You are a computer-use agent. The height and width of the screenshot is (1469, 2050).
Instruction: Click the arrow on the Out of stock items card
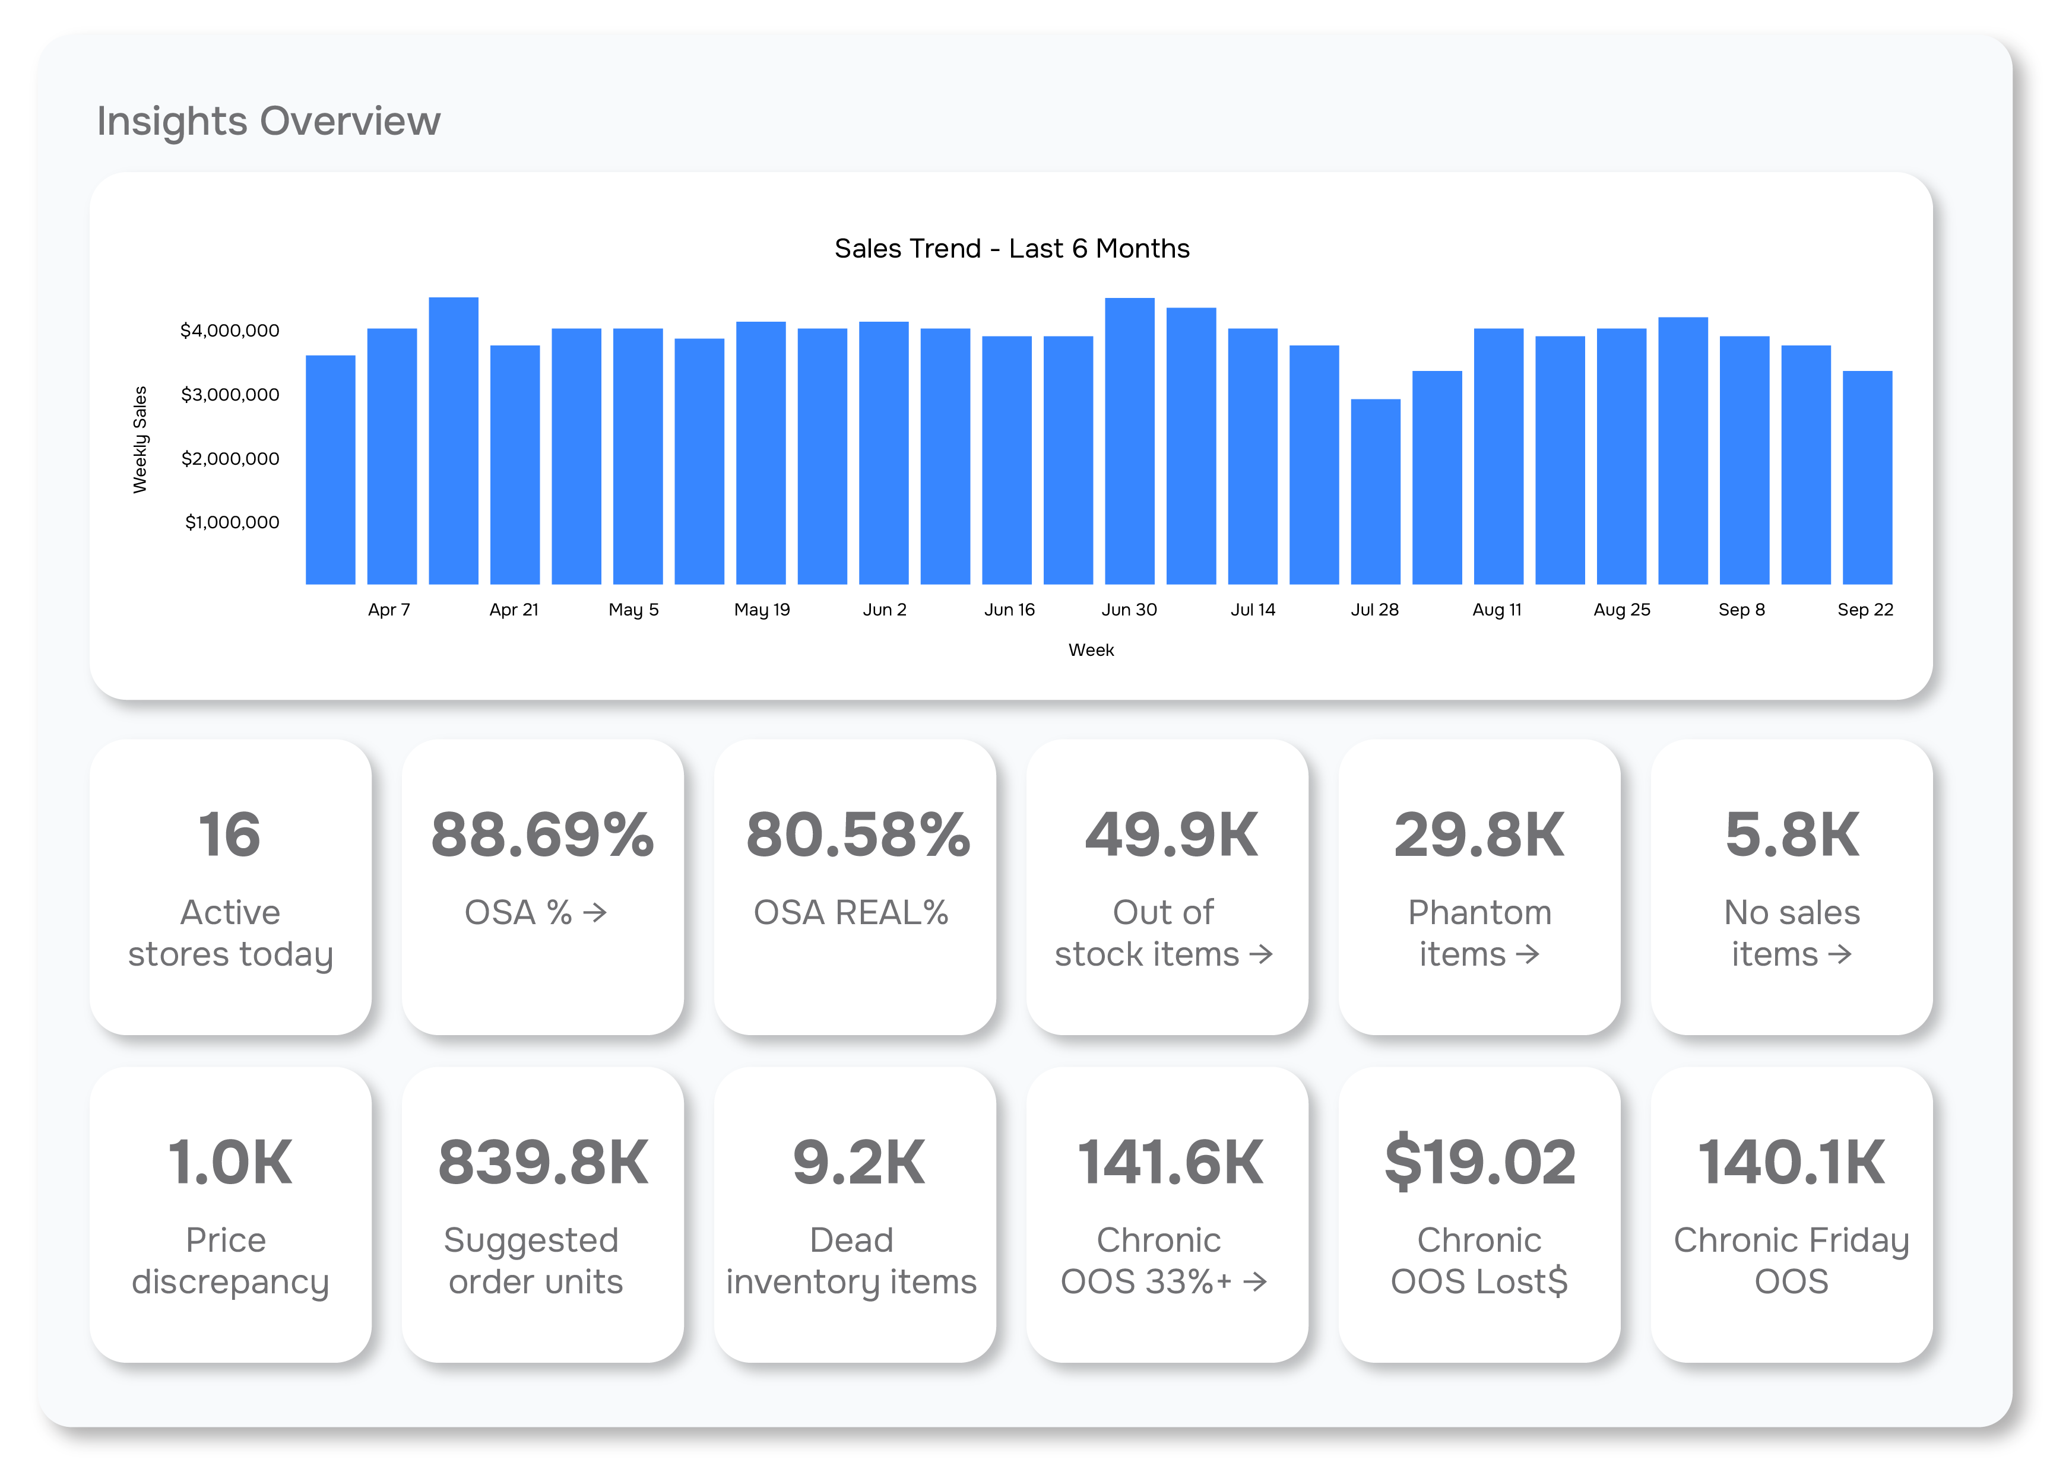point(1265,955)
